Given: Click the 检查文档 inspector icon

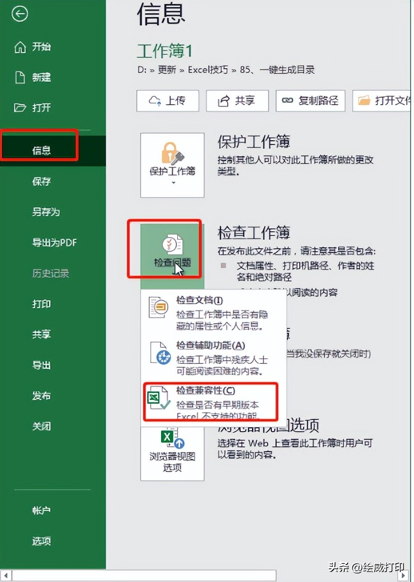Looking at the screenshot, I should [159, 306].
